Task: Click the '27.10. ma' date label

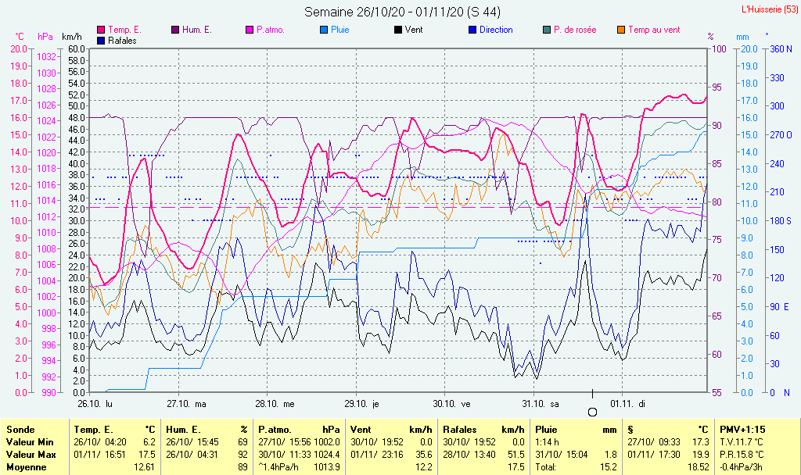Action: (186, 404)
